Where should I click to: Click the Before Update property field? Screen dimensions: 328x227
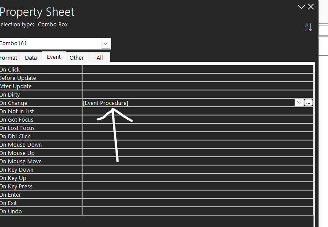198,78
